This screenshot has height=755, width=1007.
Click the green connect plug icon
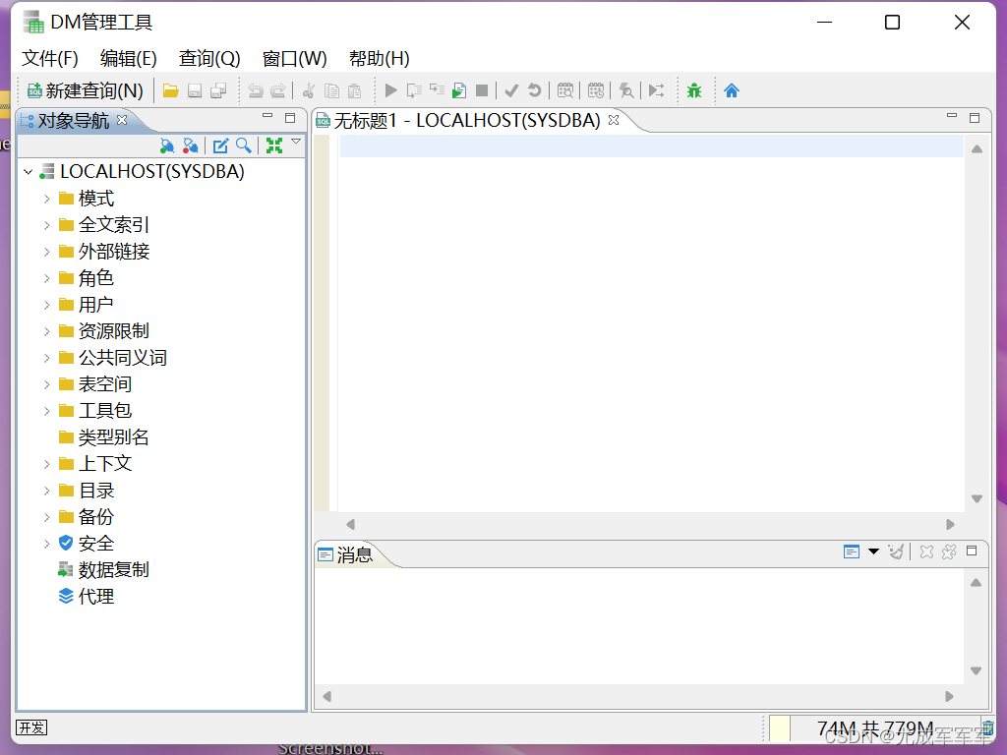pos(167,145)
